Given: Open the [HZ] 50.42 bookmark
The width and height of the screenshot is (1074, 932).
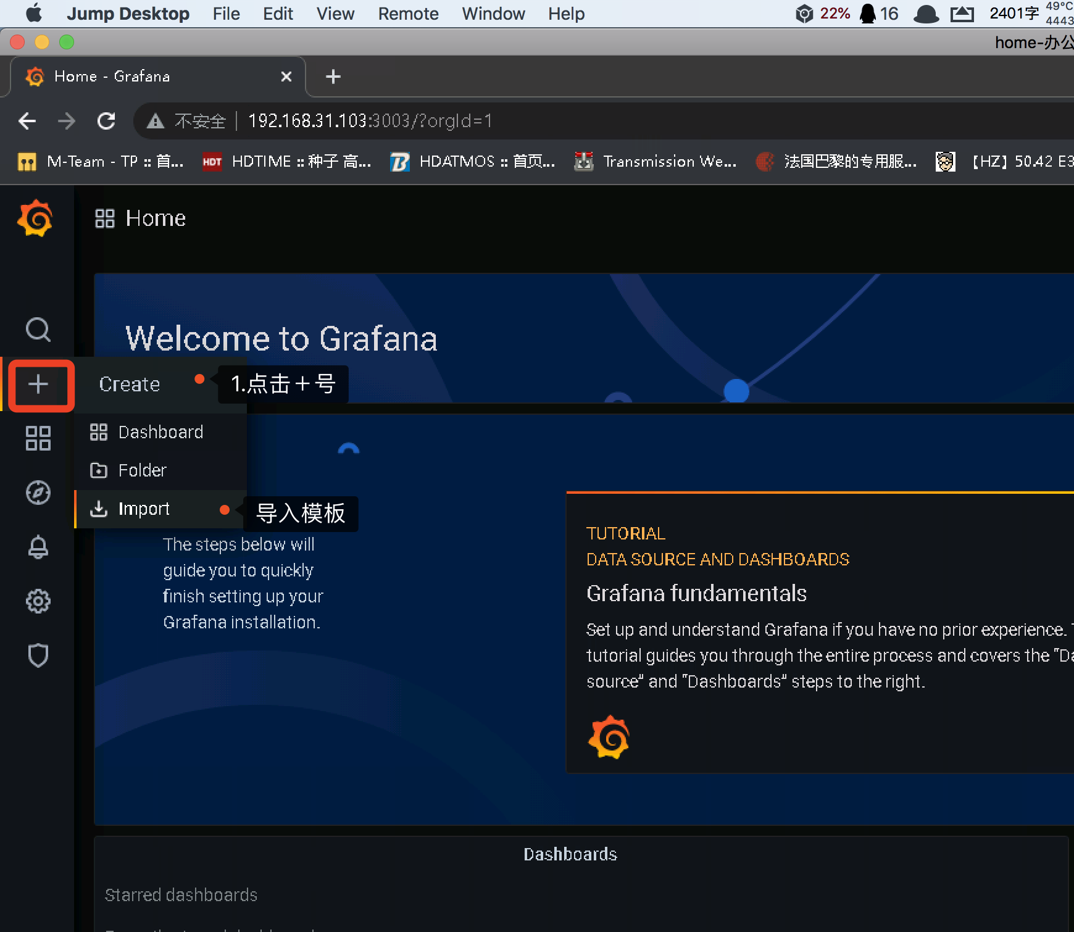Looking at the screenshot, I should point(1005,162).
